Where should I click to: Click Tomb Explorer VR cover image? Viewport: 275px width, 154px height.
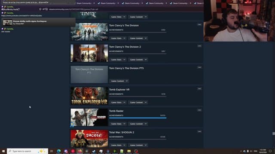pyautogui.click(x=89, y=96)
